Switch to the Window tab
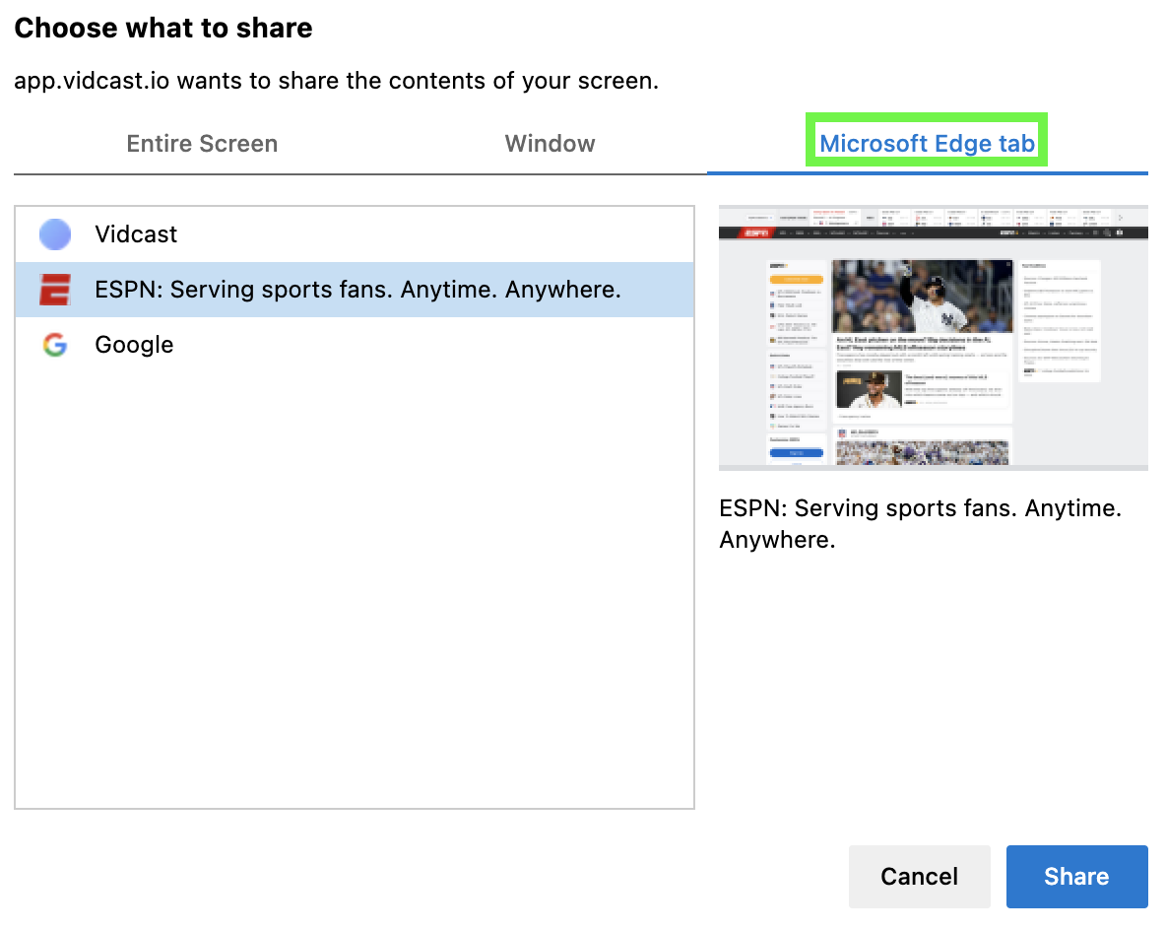This screenshot has height=930, width=1166. pos(550,144)
